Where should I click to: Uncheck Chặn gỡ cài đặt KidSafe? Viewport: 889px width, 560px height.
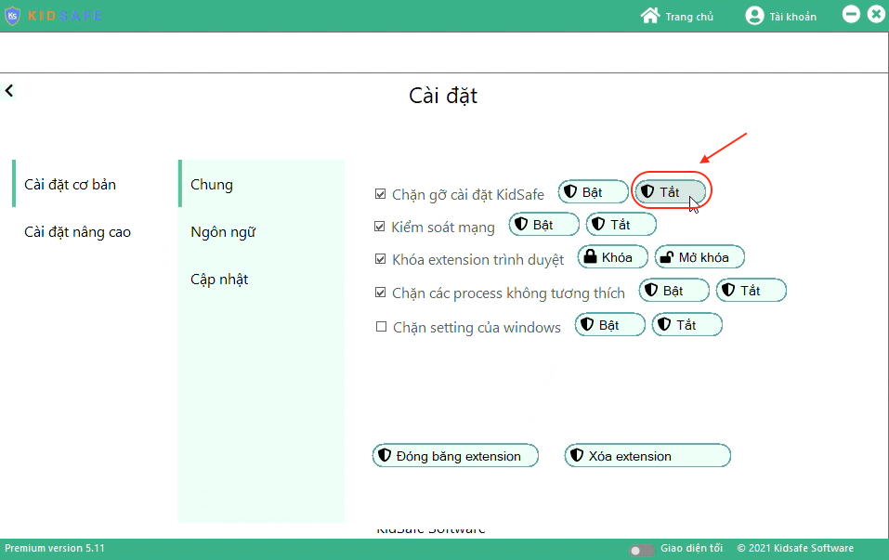381,191
